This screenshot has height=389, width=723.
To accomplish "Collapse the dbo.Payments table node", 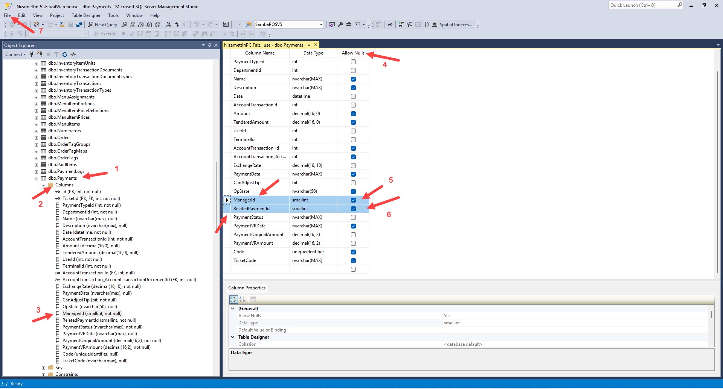I will [x=37, y=179].
